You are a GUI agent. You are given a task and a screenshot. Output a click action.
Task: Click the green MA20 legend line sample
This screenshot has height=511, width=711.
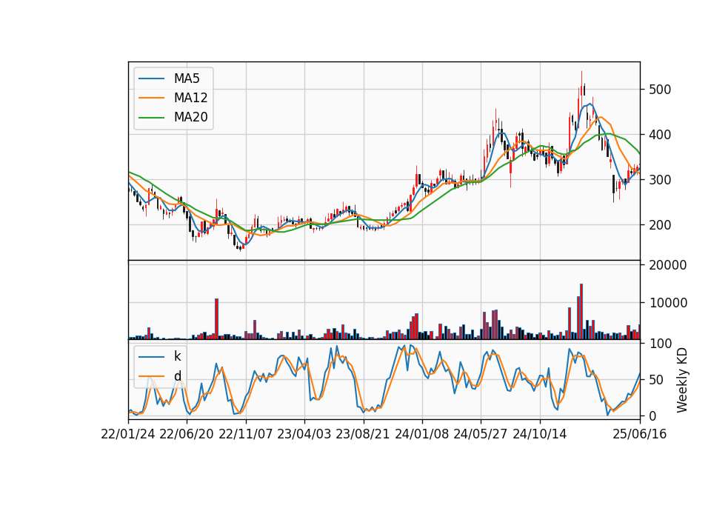point(151,118)
